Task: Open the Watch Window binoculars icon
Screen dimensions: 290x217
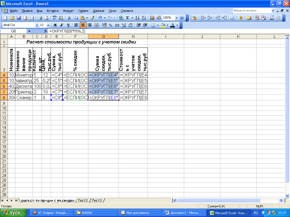Action: click(x=272, y=18)
